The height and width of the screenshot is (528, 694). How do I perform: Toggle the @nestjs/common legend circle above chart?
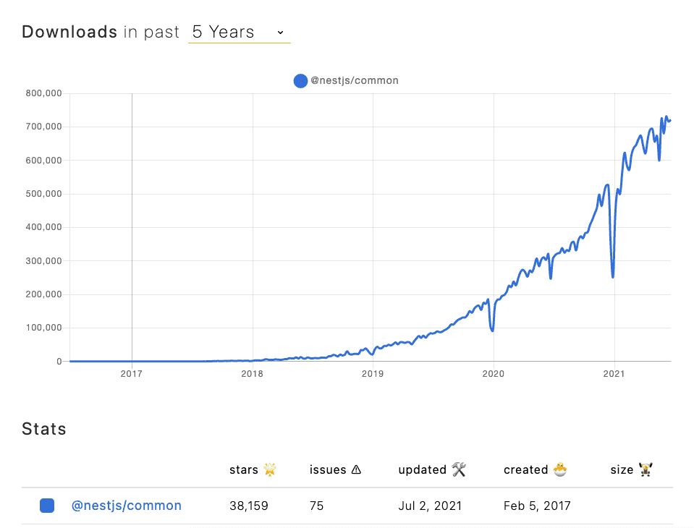coord(300,81)
